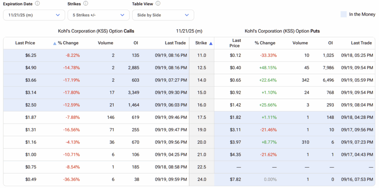
Task: Click the 24.0 strike cell
Action: 202,179
